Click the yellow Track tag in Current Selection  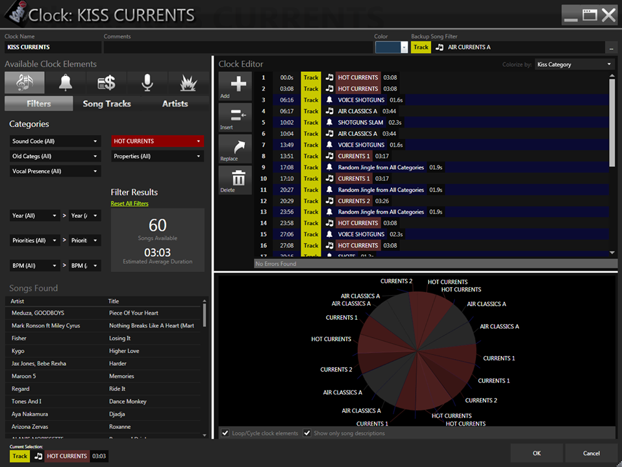20,456
